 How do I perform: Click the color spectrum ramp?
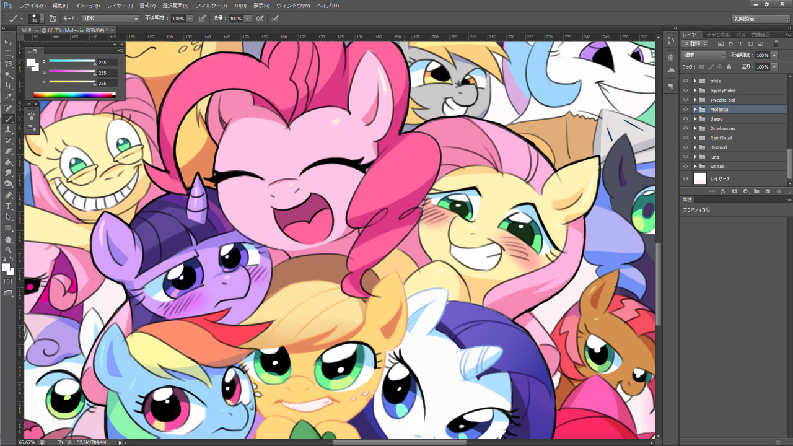pyautogui.click(x=74, y=95)
